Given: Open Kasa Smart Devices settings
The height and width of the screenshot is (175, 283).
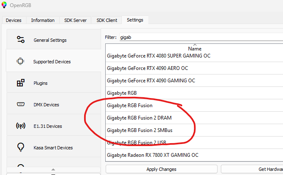Looking at the screenshot, I should pyautogui.click(x=53, y=146).
